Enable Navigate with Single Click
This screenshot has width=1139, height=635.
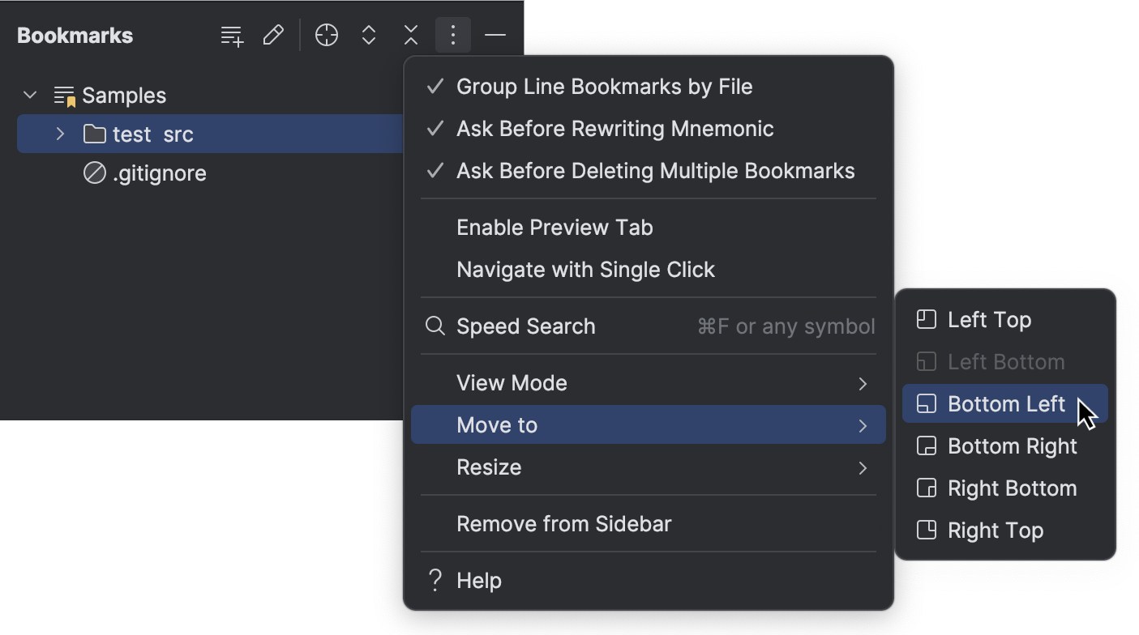585,269
